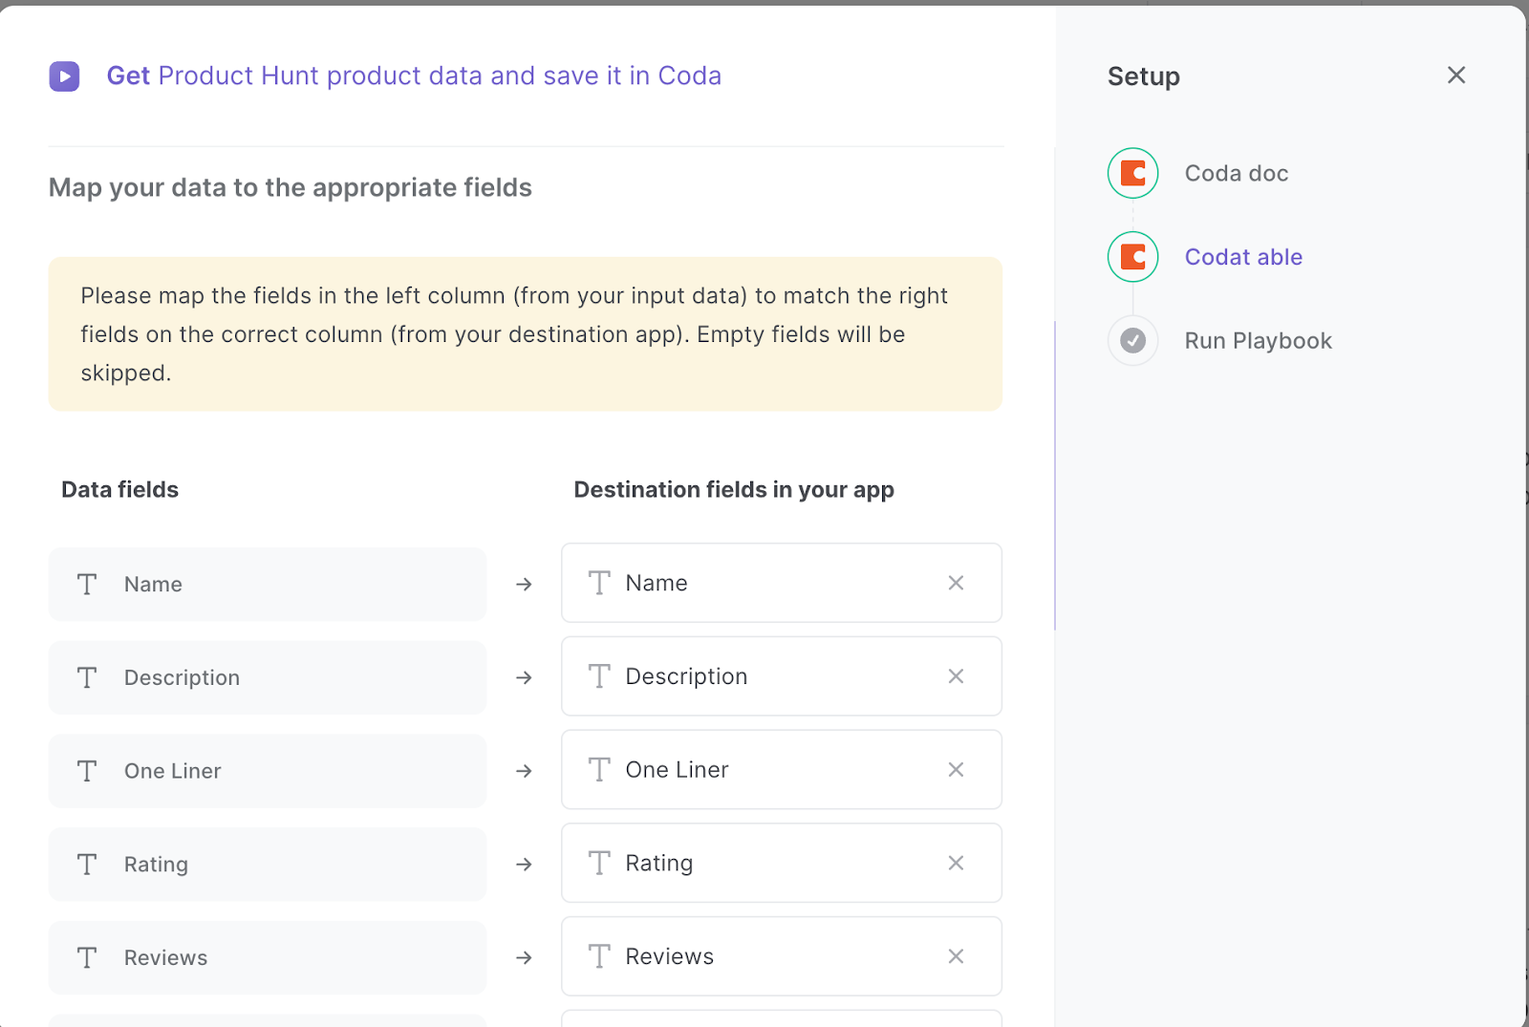Clear the Description destination field

coord(956,676)
